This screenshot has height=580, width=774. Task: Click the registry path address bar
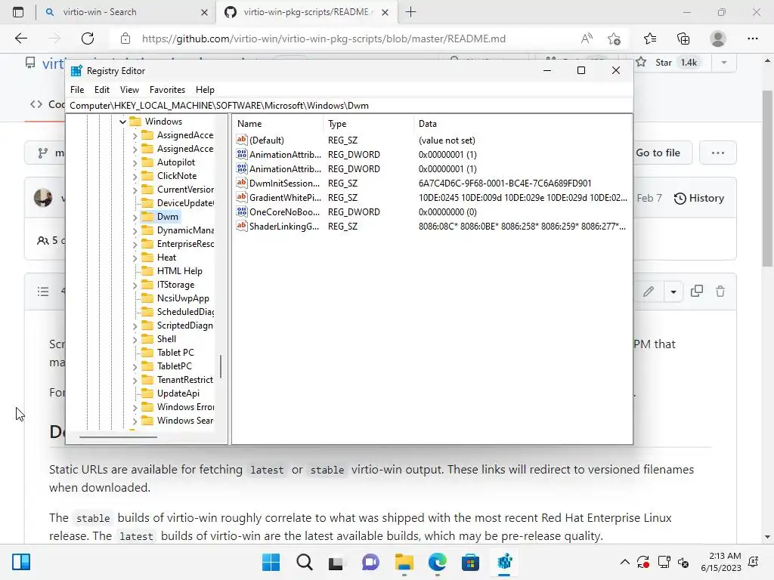point(349,106)
